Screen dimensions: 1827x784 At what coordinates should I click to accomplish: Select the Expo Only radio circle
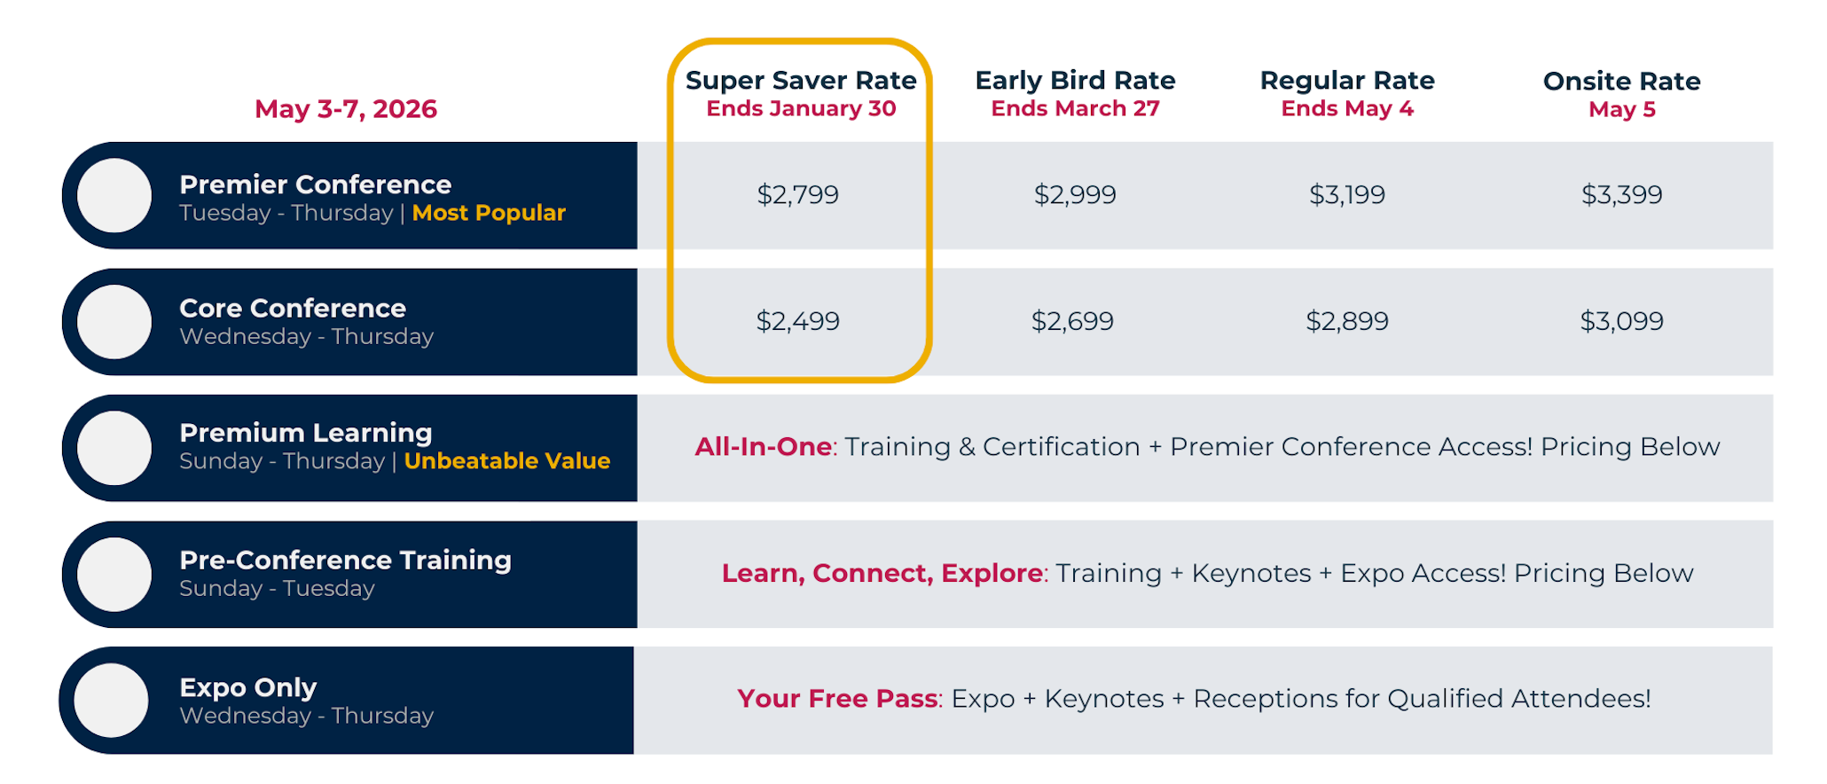point(111,701)
